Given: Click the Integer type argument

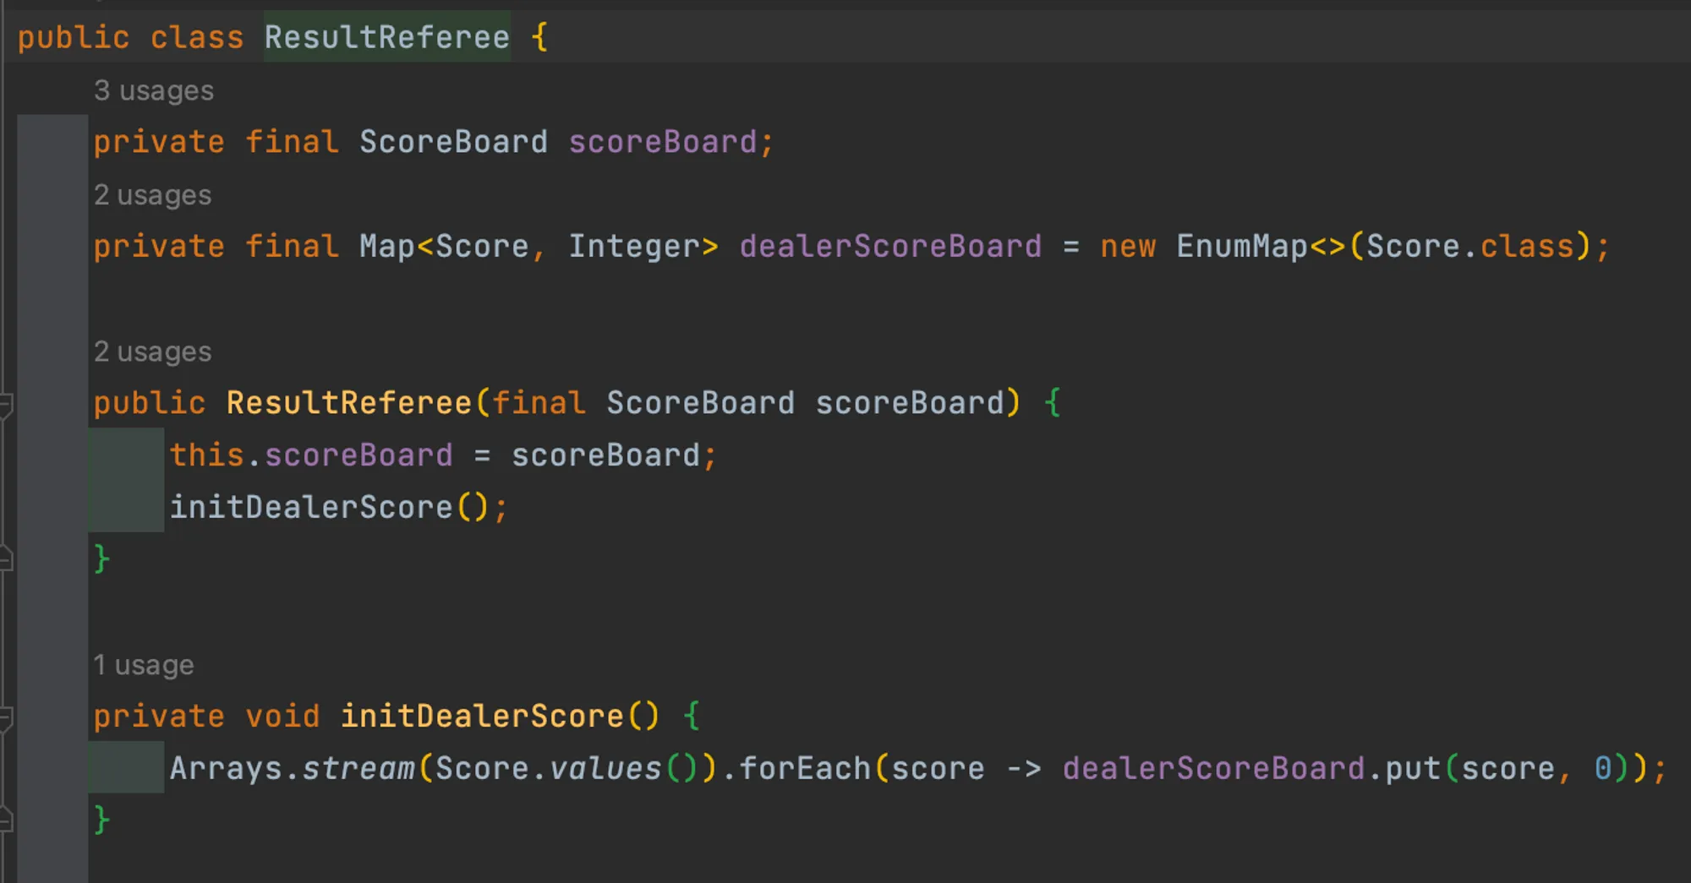Looking at the screenshot, I should (633, 247).
